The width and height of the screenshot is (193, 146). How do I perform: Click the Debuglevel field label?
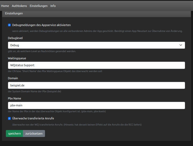15,38
